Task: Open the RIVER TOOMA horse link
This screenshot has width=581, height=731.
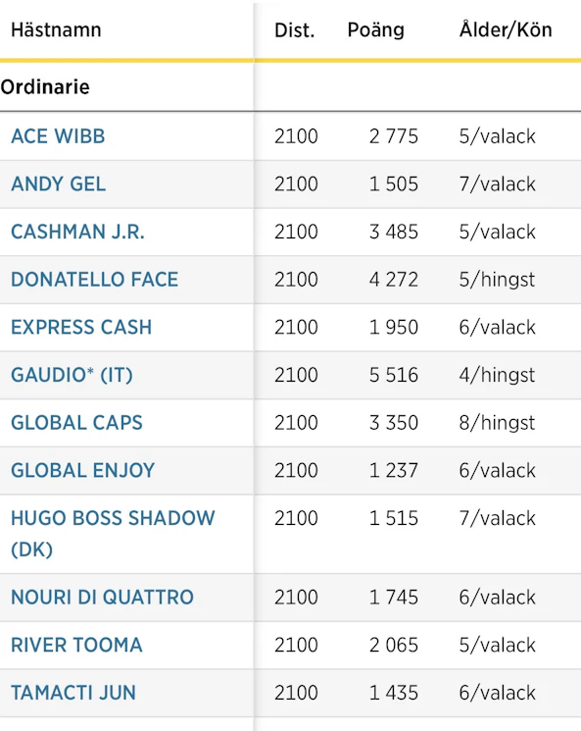Action: (x=76, y=646)
